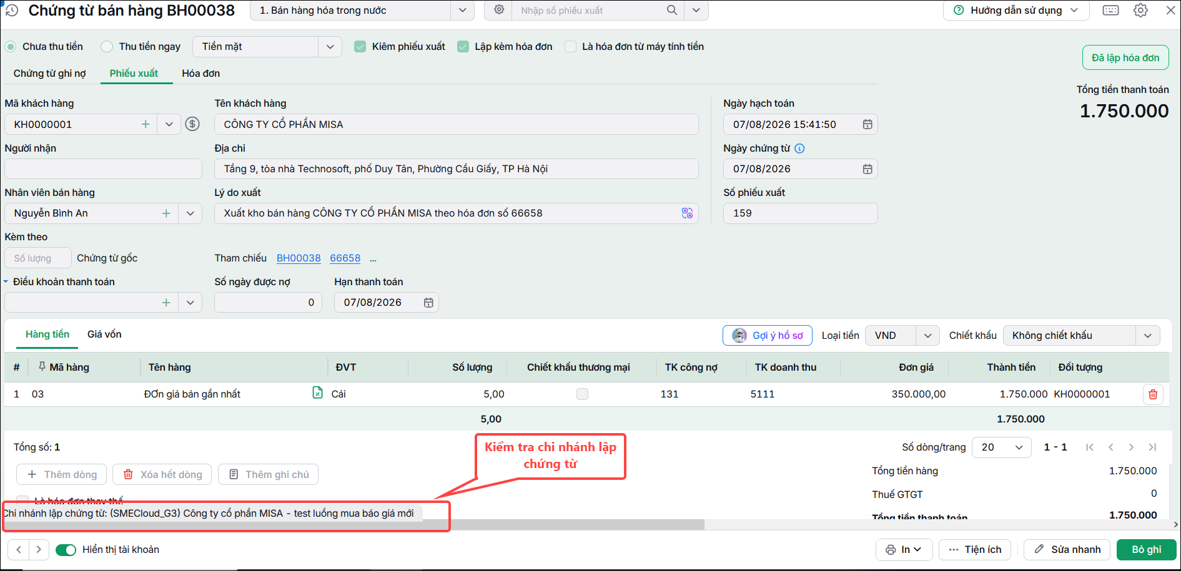Go to the next voucher arrow

pos(39,550)
